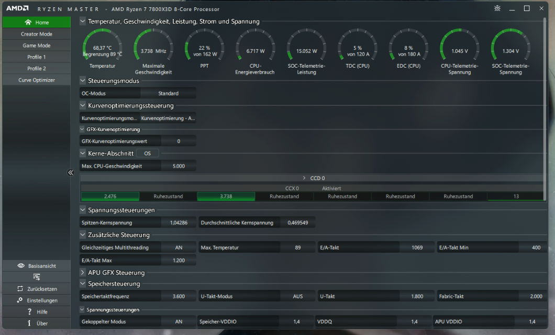The width and height of the screenshot is (555, 335).
Task: Toggle Gekoppelter Modus AN value
Action: coord(179,321)
